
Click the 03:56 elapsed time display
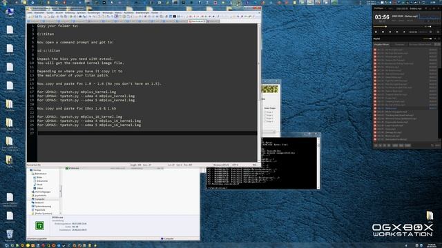[382, 17]
